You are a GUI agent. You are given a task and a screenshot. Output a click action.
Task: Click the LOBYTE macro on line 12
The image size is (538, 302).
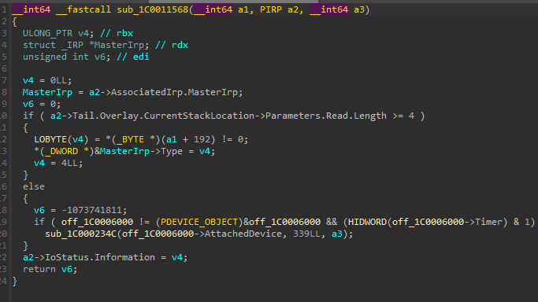click(50, 139)
